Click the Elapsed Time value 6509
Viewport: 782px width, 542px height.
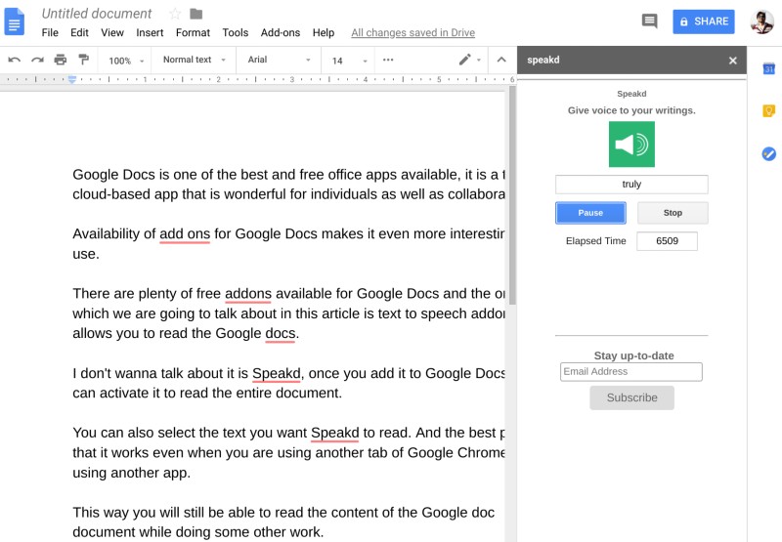point(667,241)
